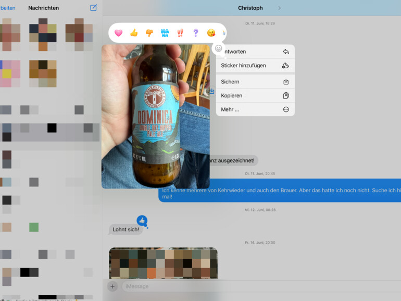Click the thumbs up reaction on 'Lohnt sich!'
This screenshot has width=401, height=301.
142,220
